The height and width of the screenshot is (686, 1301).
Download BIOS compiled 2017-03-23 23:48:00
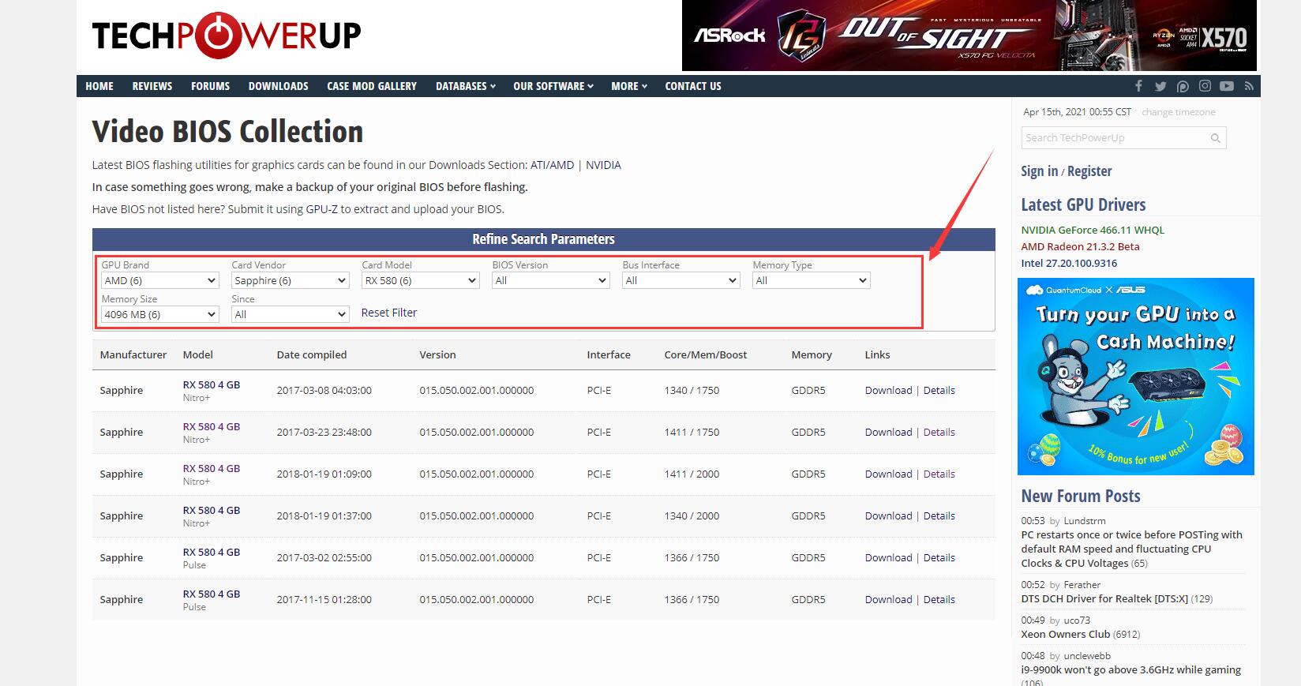point(888,433)
